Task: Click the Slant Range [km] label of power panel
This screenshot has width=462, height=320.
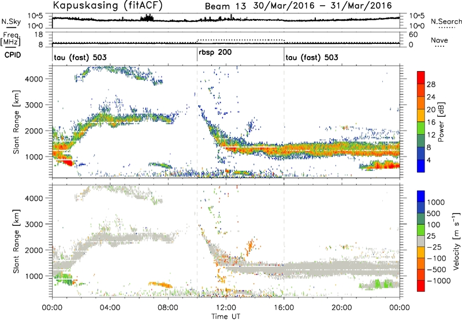Action: pyautogui.click(x=16, y=122)
